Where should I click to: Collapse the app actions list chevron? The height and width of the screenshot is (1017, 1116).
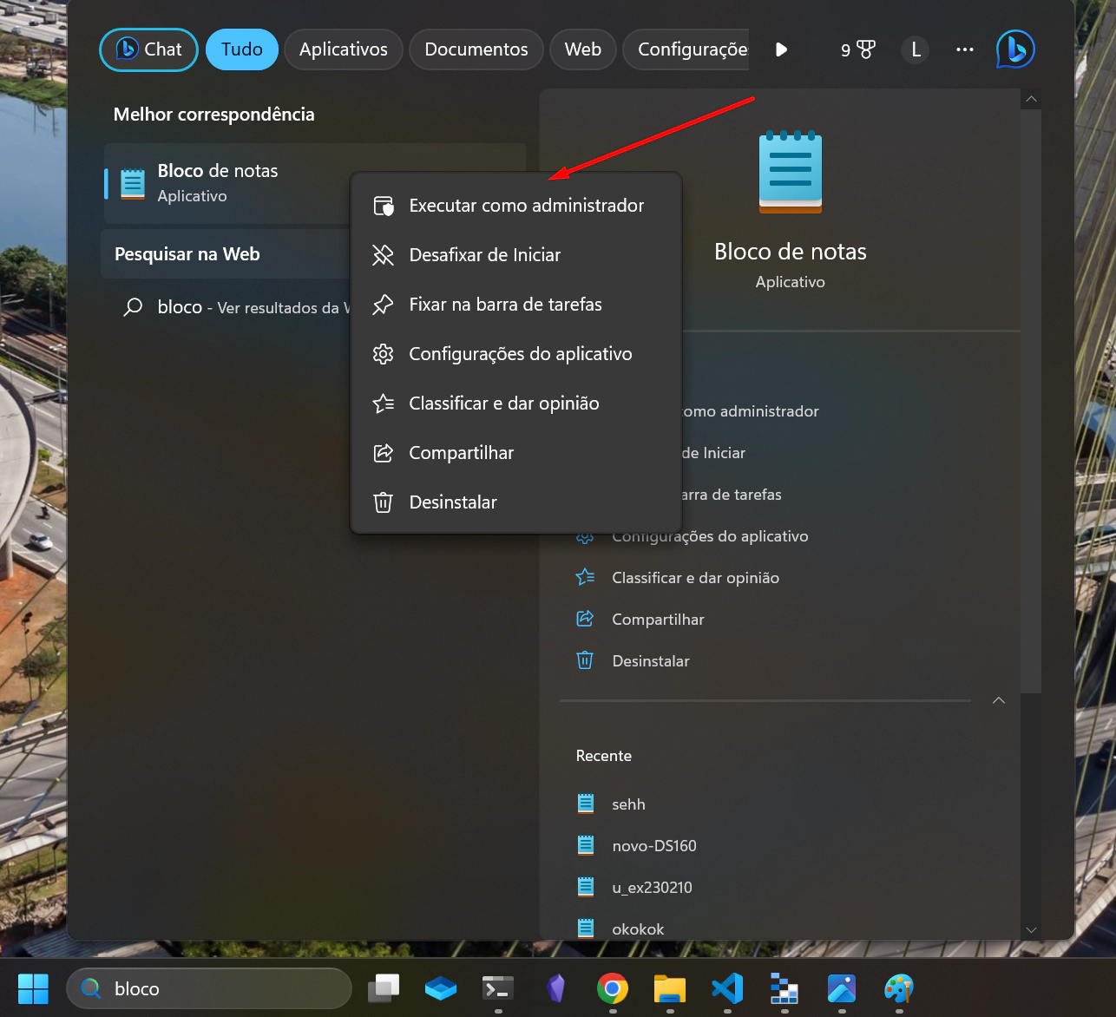click(999, 700)
